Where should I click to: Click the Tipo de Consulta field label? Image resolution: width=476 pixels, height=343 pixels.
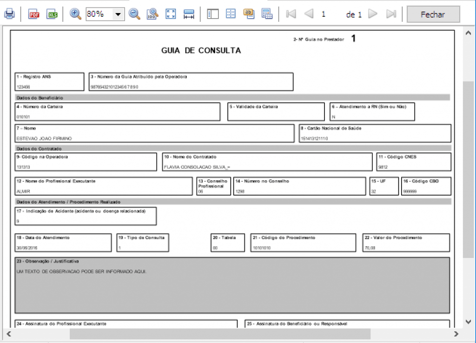[x=141, y=237]
